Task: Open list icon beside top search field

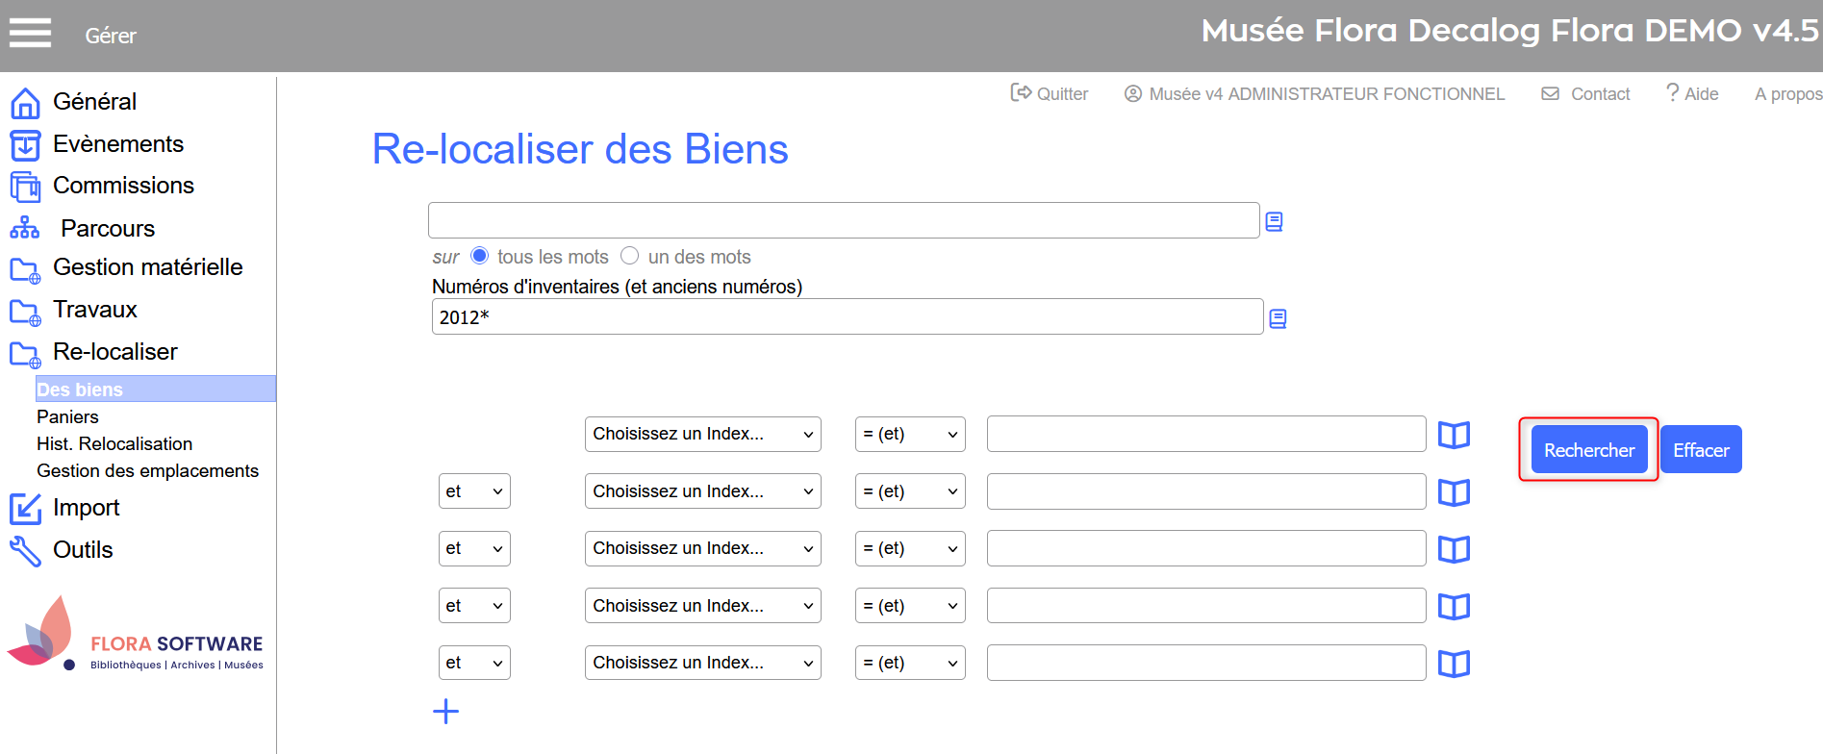Action: (1274, 222)
